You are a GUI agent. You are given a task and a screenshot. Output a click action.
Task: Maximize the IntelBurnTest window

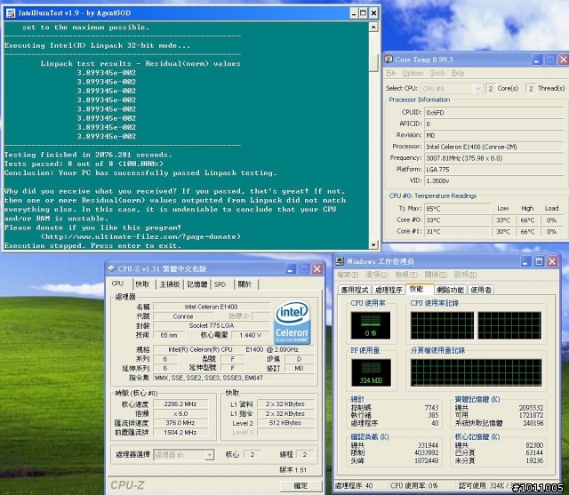[364, 13]
